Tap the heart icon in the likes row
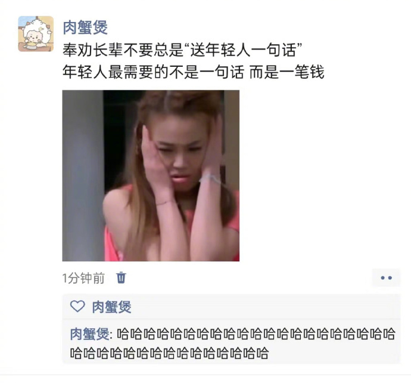Image resolution: width=411 pixels, height=383 pixels. 77,306
